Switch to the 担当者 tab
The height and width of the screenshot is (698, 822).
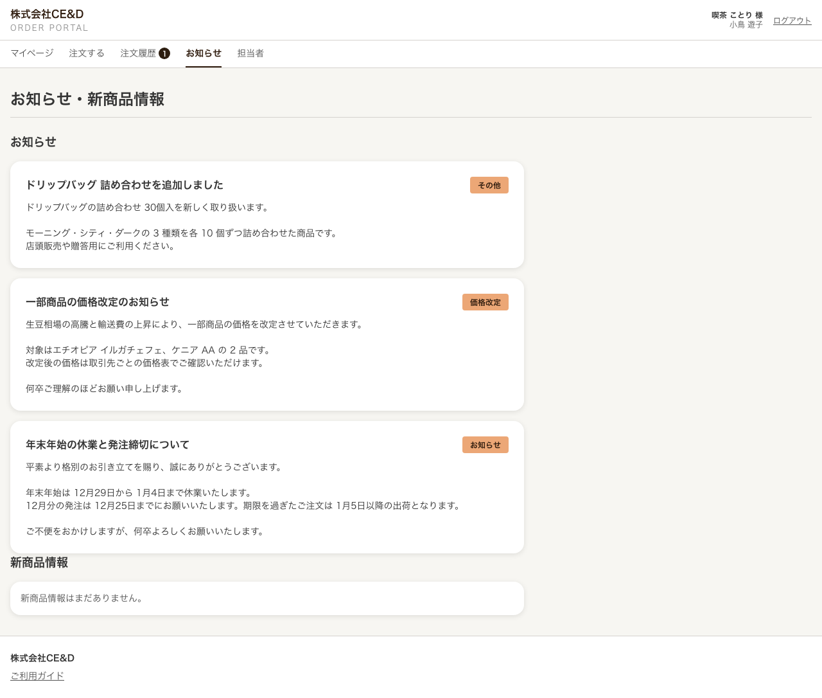250,53
